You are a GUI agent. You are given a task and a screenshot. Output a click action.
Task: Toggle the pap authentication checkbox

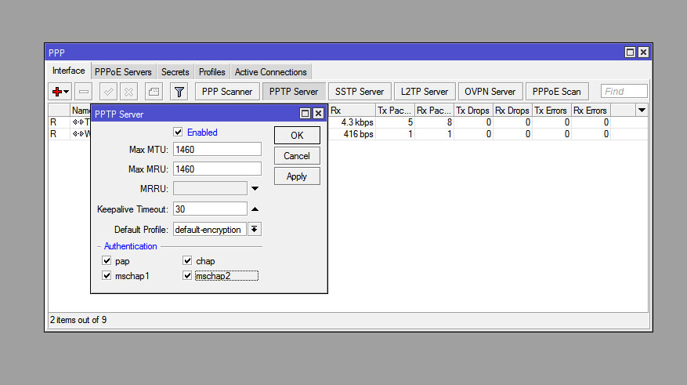(107, 261)
